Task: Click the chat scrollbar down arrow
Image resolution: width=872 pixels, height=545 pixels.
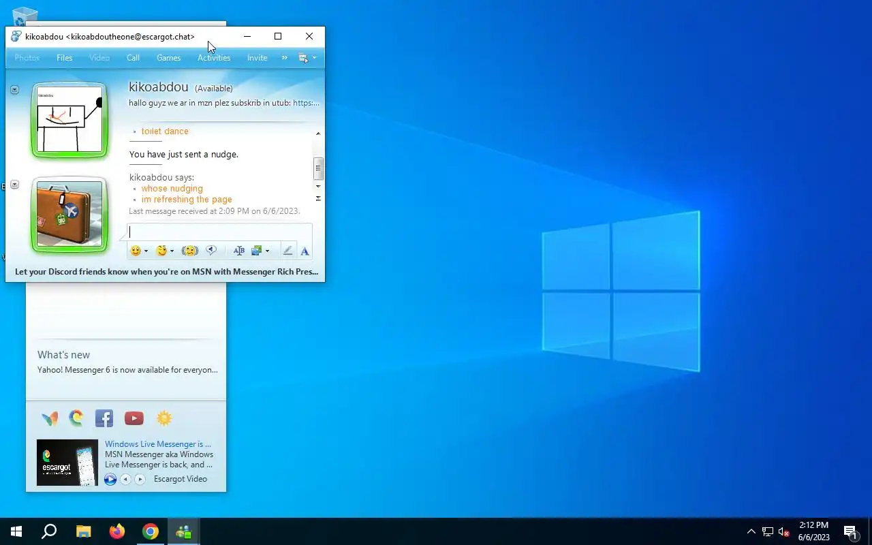Action: [x=318, y=186]
